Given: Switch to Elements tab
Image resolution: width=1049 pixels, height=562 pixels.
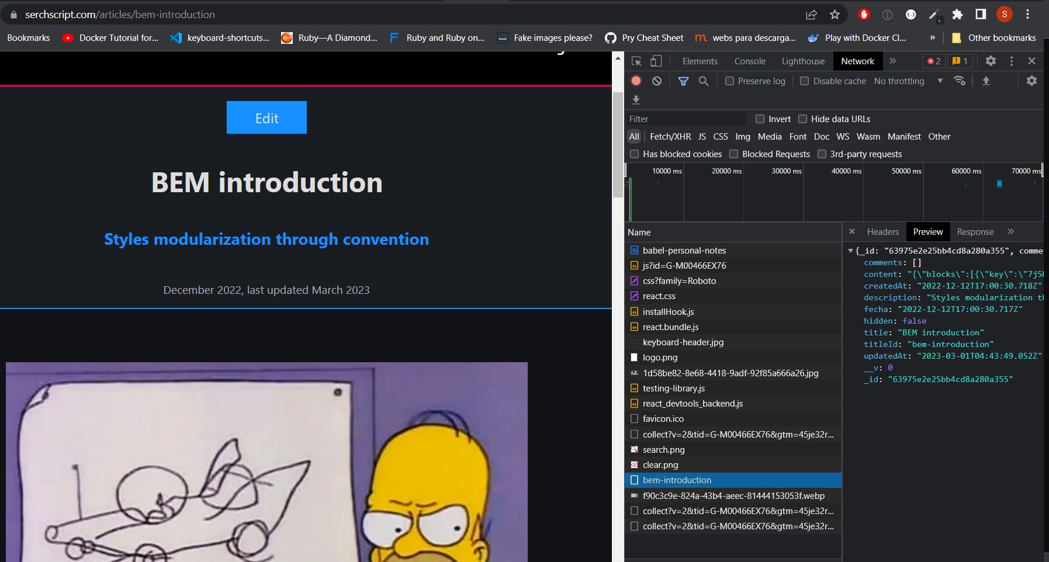Looking at the screenshot, I should coord(700,61).
